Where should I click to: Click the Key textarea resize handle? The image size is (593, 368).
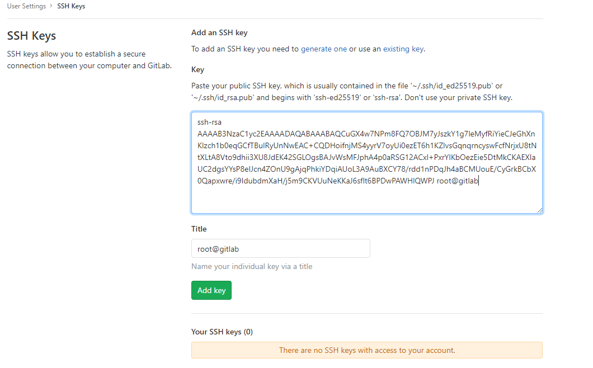click(x=540, y=210)
